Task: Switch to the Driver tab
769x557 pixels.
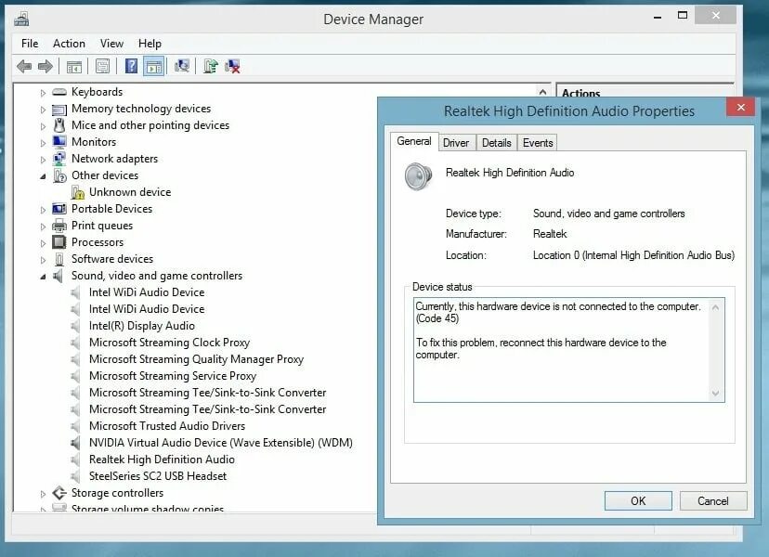Action: 458,142
